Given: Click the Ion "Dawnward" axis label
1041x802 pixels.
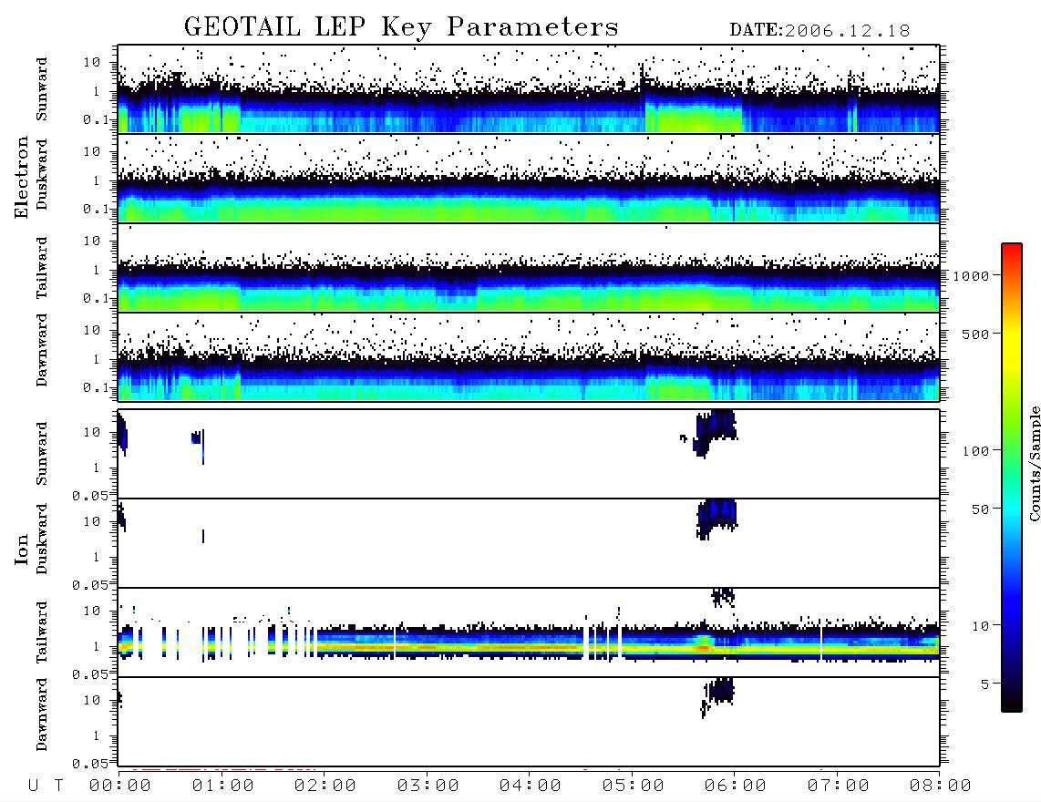Looking at the screenshot, I should pos(42,715).
